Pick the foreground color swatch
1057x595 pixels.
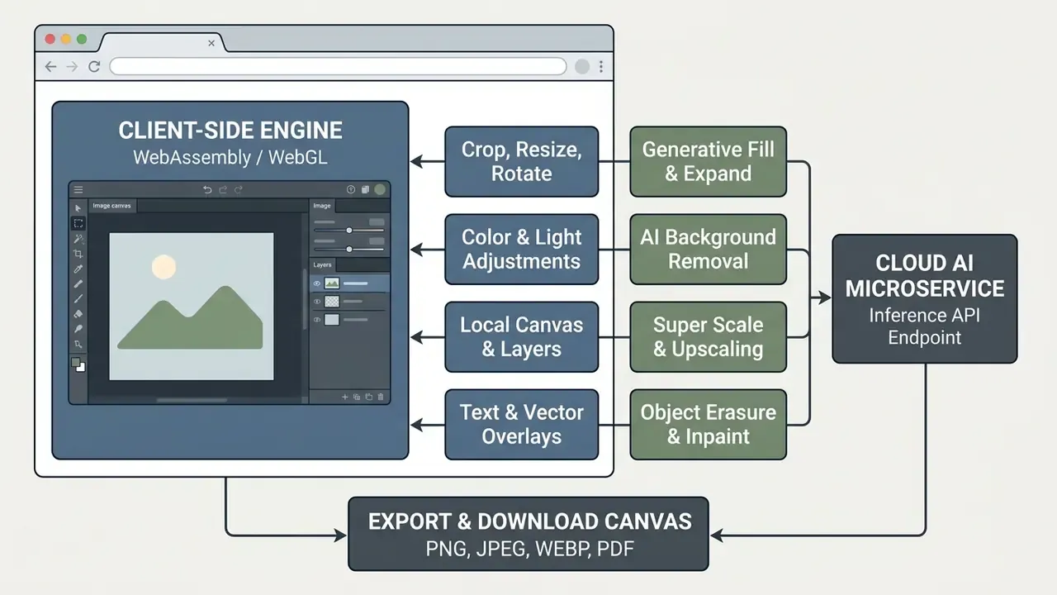point(75,362)
